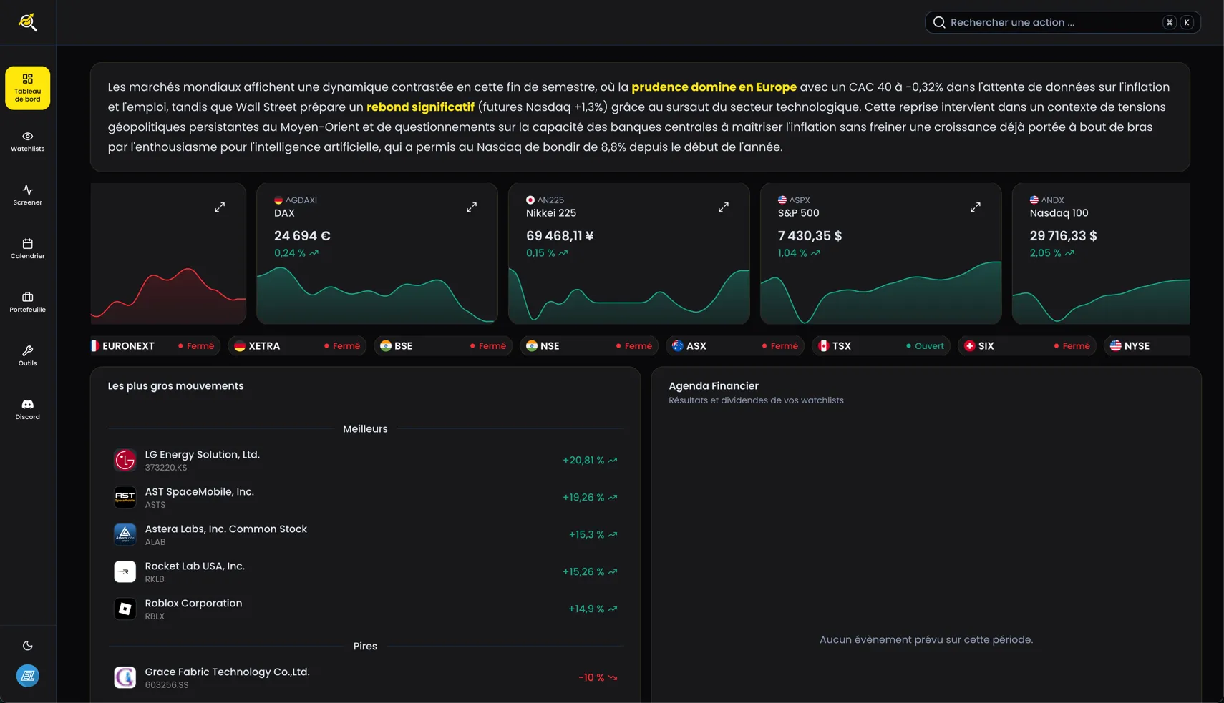Viewport: 1224px width, 703px height.
Task: Click the Astera Labs logo icon
Action: tap(125, 535)
